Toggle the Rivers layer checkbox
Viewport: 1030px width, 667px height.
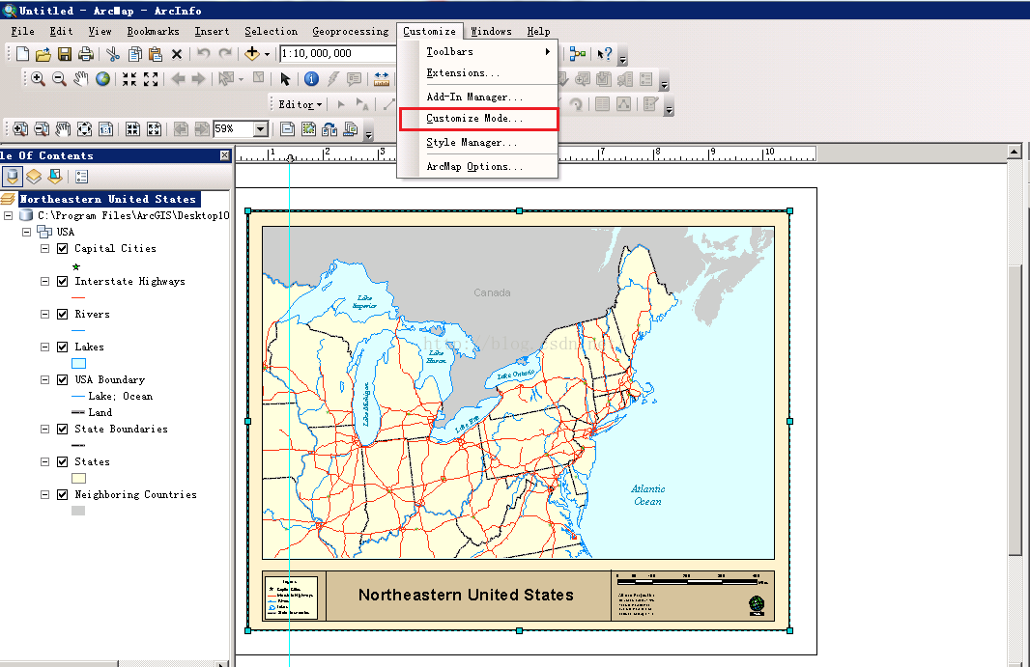point(62,315)
